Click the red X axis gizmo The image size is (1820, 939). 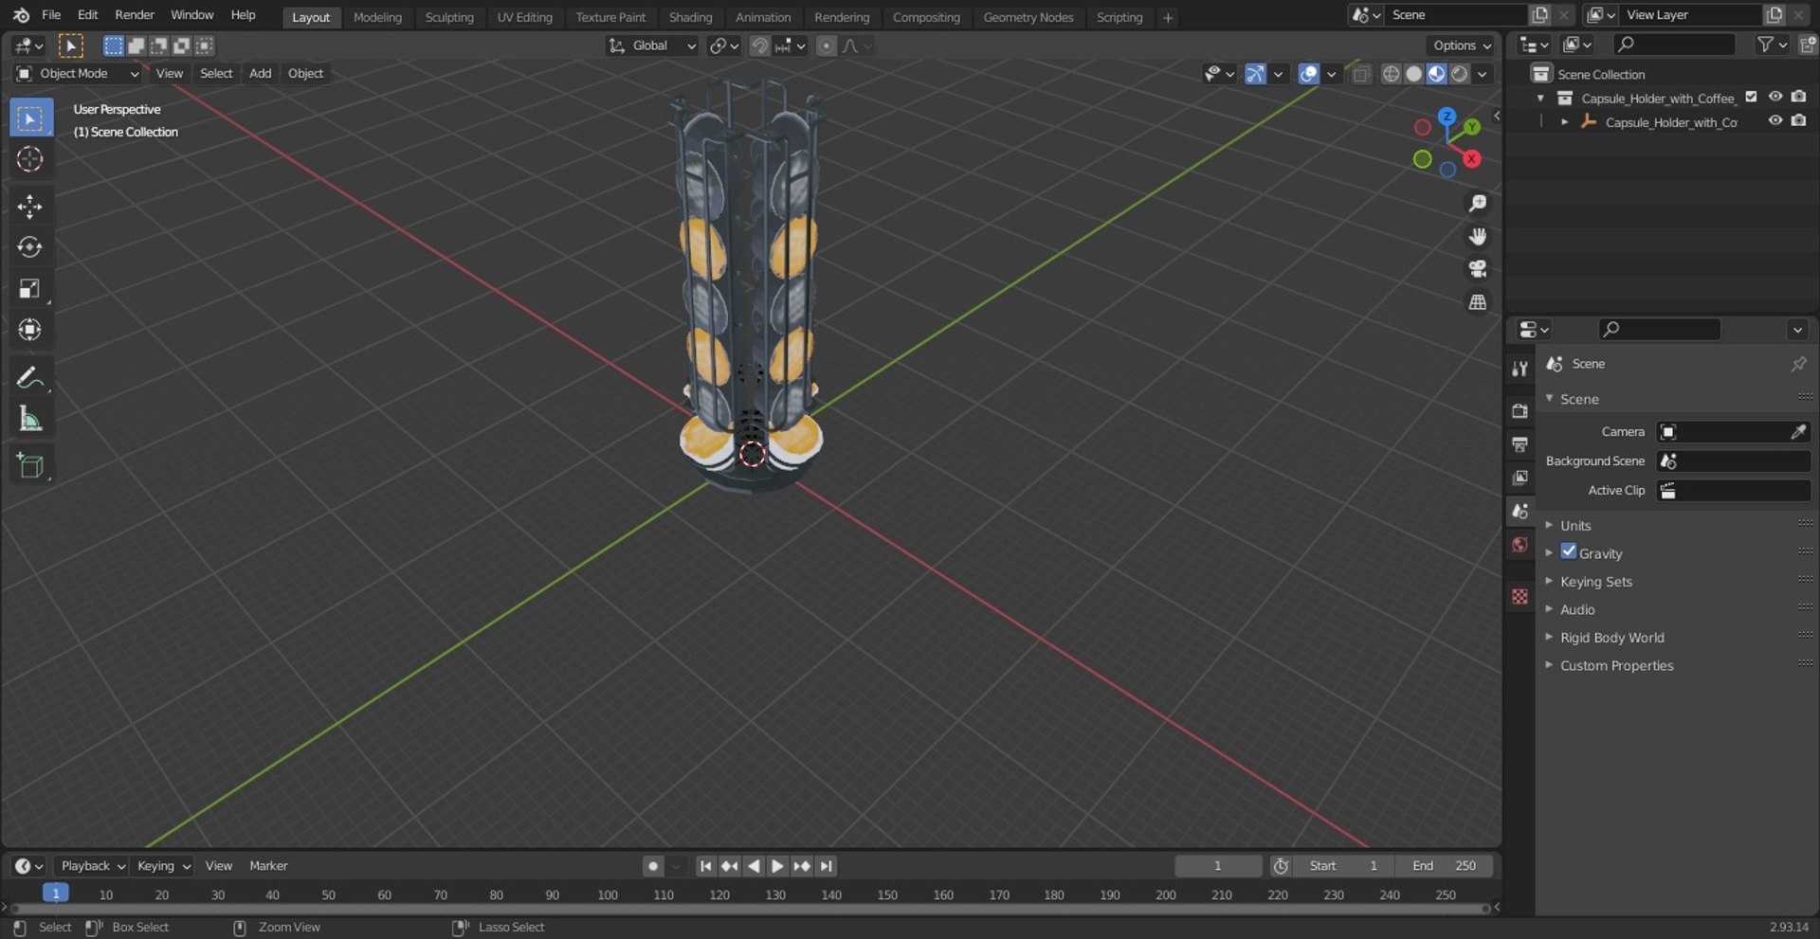pyautogui.click(x=1471, y=159)
